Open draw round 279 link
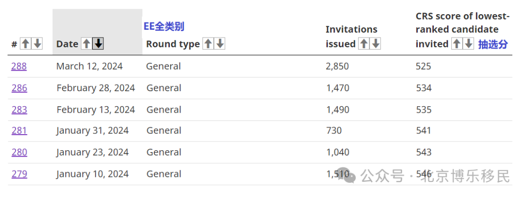 [19, 174]
